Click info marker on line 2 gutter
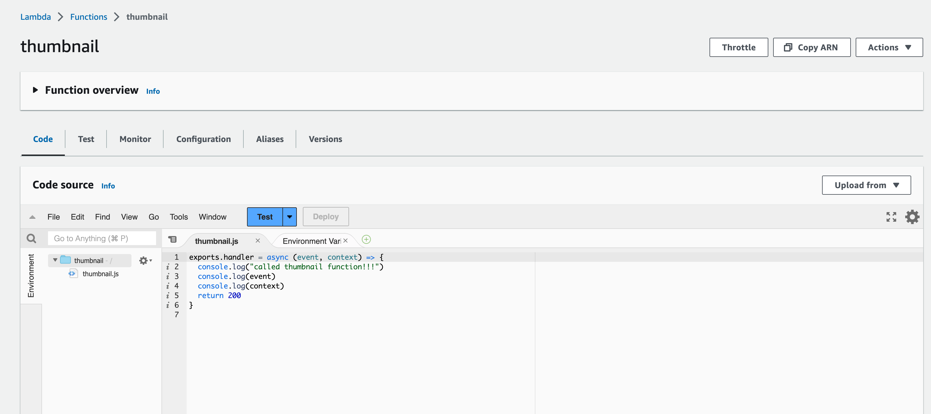 [x=168, y=267]
